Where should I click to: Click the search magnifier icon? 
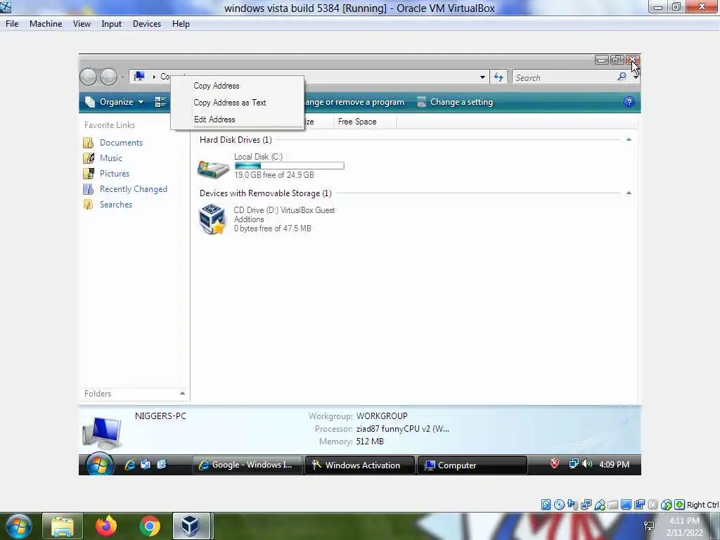pyautogui.click(x=622, y=77)
